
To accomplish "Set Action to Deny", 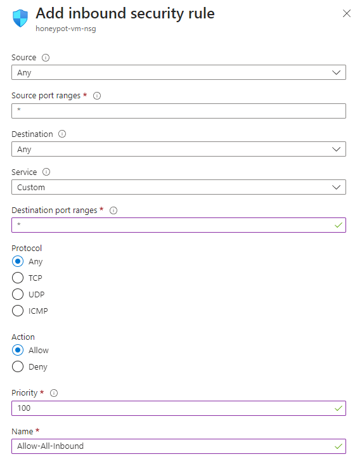I will pos(18,366).
